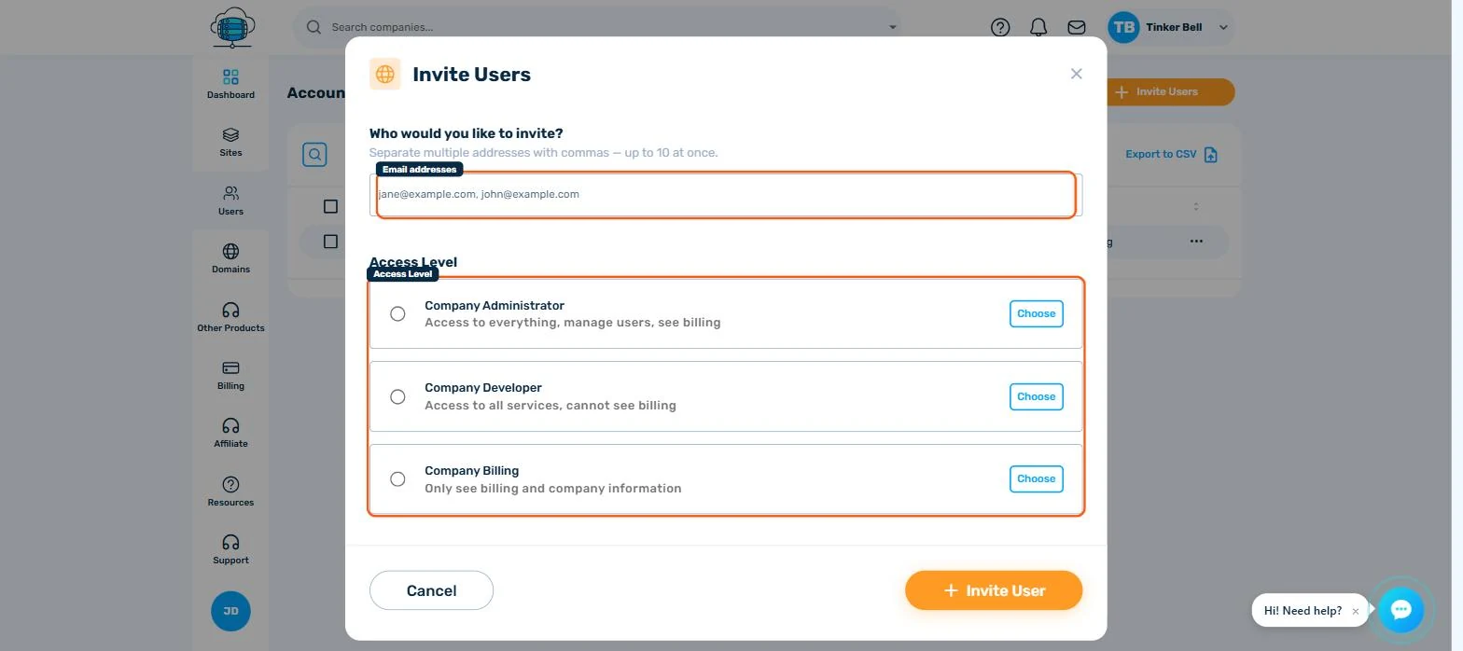Open the notifications bell
Viewport: 1463px width, 651px height.
click(1038, 27)
